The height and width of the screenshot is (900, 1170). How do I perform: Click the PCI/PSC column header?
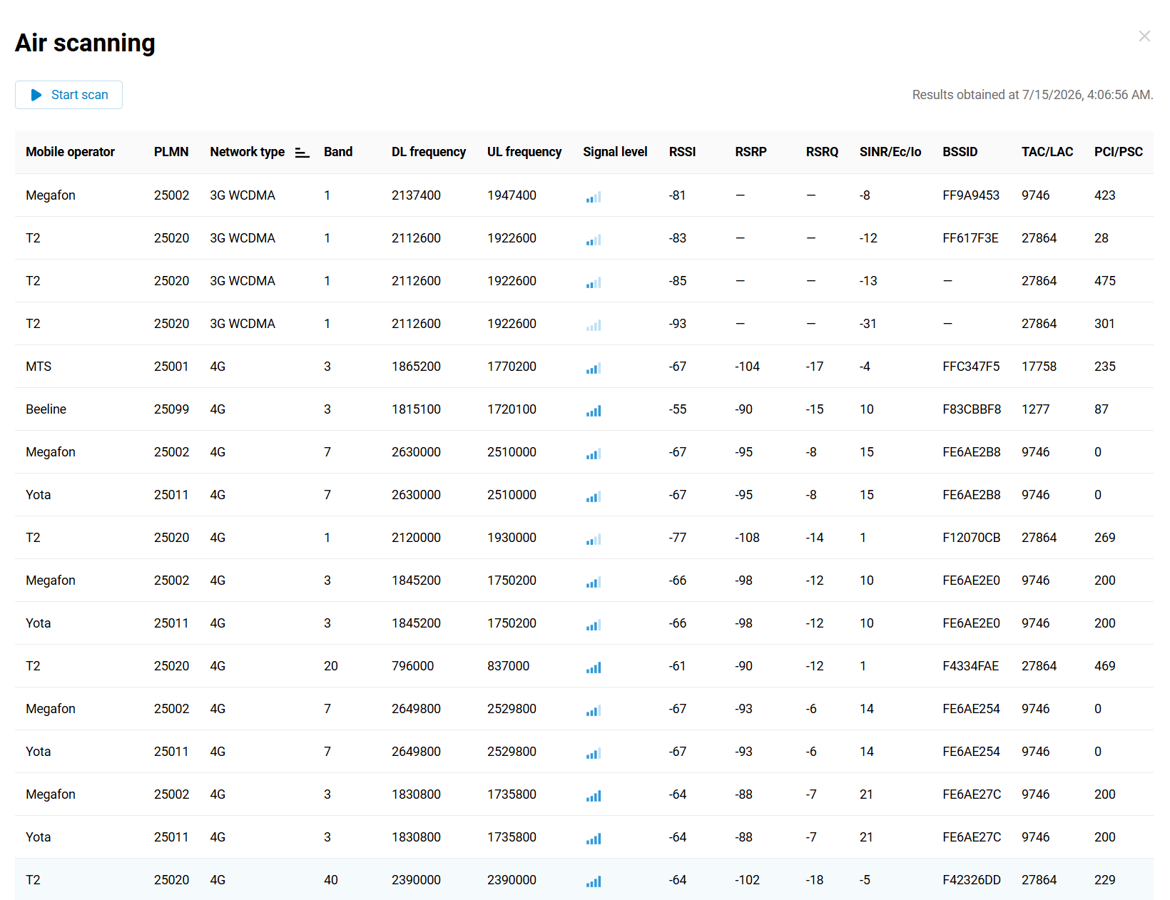pyautogui.click(x=1119, y=152)
